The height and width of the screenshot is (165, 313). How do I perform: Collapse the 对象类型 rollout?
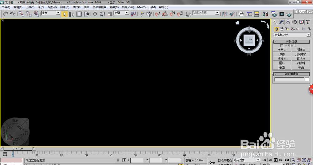click(x=291, y=42)
